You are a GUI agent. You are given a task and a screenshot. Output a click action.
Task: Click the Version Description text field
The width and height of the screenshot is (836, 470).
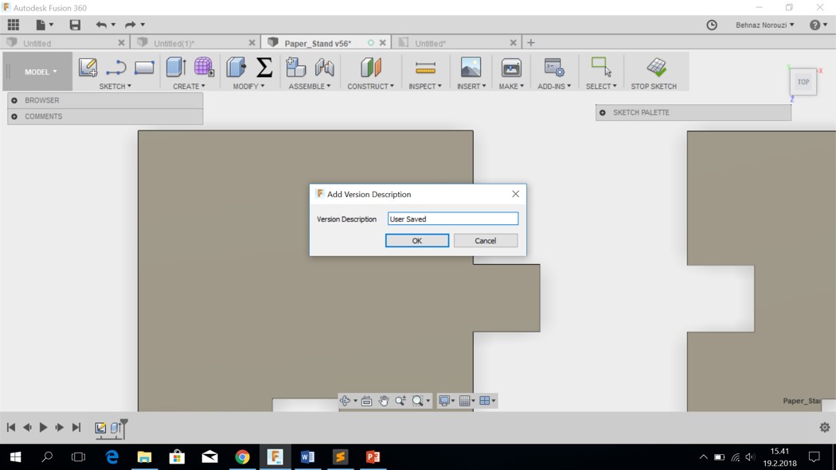point(453,219)
